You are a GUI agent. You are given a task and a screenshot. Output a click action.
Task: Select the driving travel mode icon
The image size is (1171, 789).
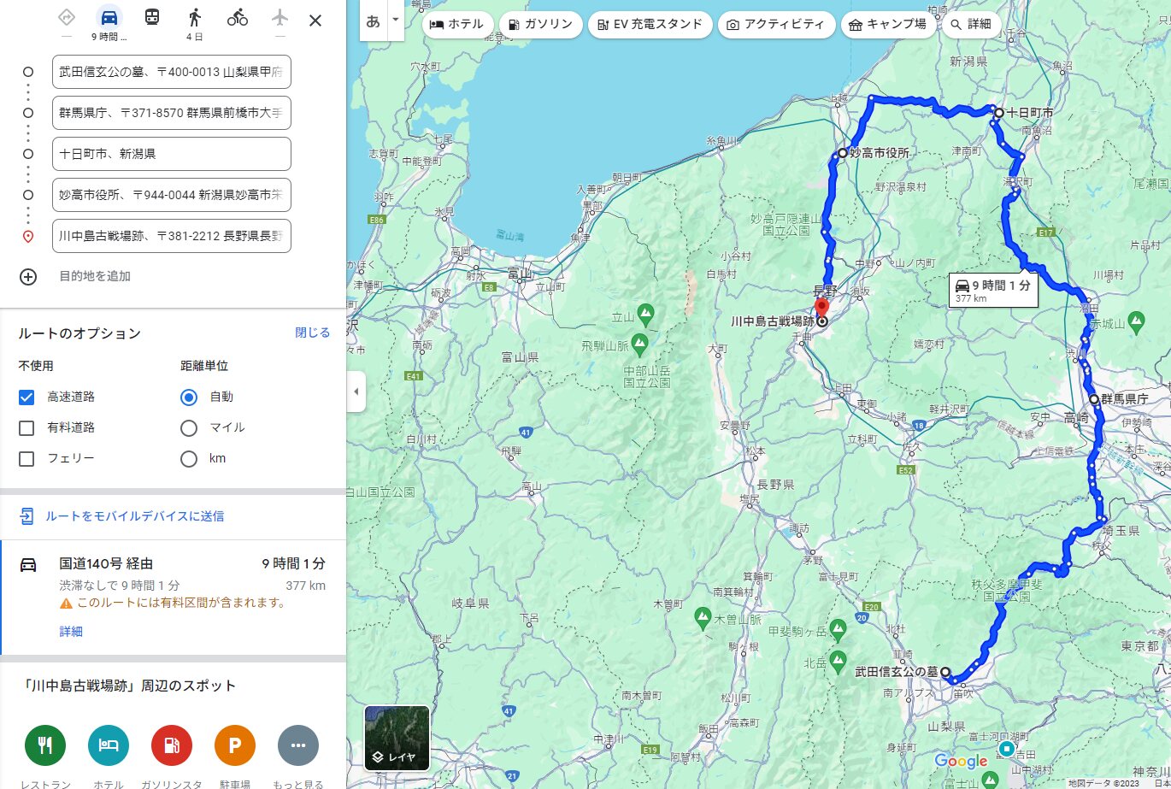(x=109, y=18)
